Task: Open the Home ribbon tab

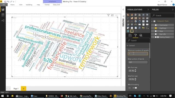Action: click(12, 5)
